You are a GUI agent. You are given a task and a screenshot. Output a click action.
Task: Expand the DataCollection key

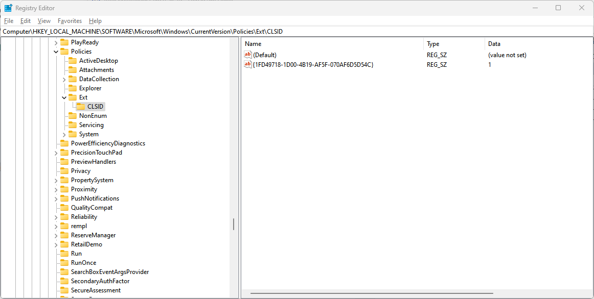[x=64, y=80]
